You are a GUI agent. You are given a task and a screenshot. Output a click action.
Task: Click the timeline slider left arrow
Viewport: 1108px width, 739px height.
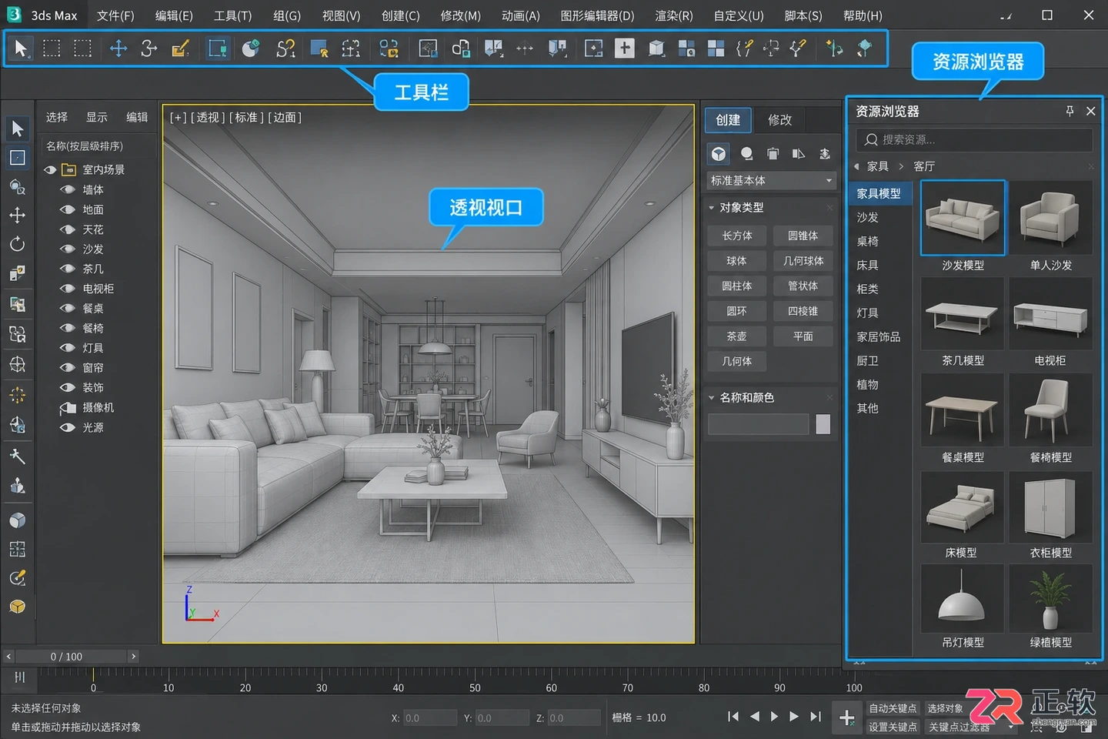[8, 657]
